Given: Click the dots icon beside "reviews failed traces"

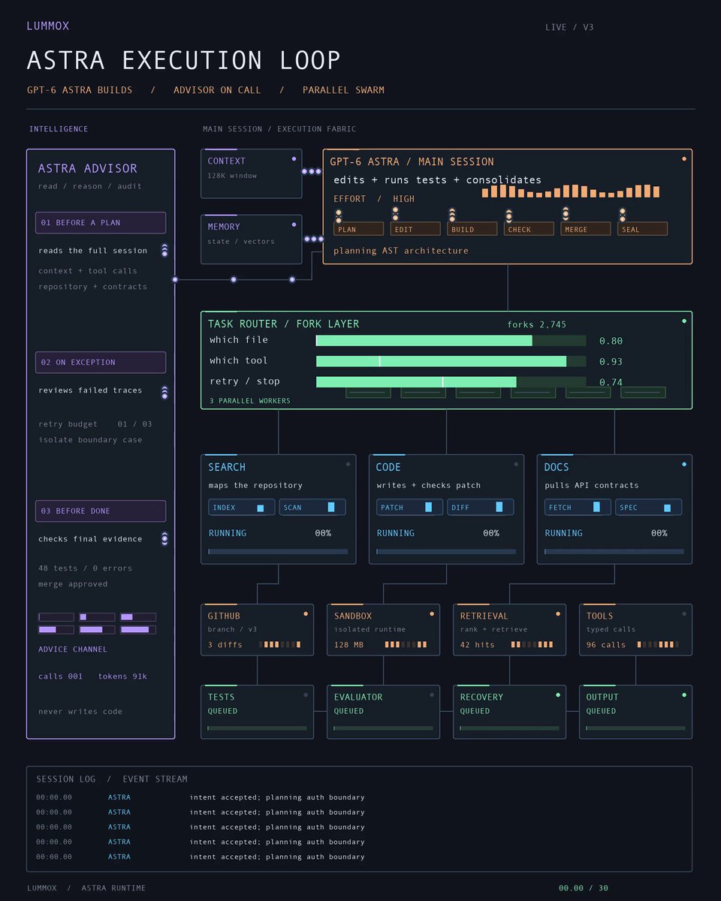Looking at the screenshot, I should [x=164, y=393].
